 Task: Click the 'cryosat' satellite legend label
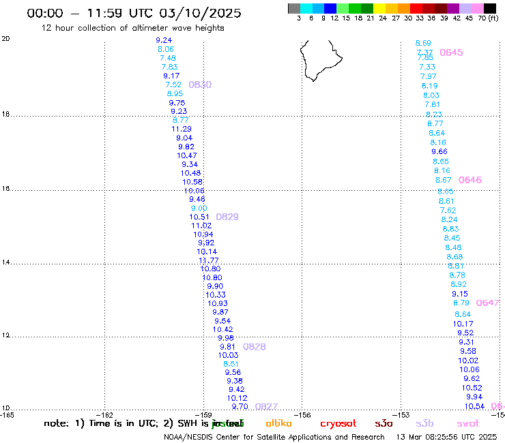click(x=338, y=424)
